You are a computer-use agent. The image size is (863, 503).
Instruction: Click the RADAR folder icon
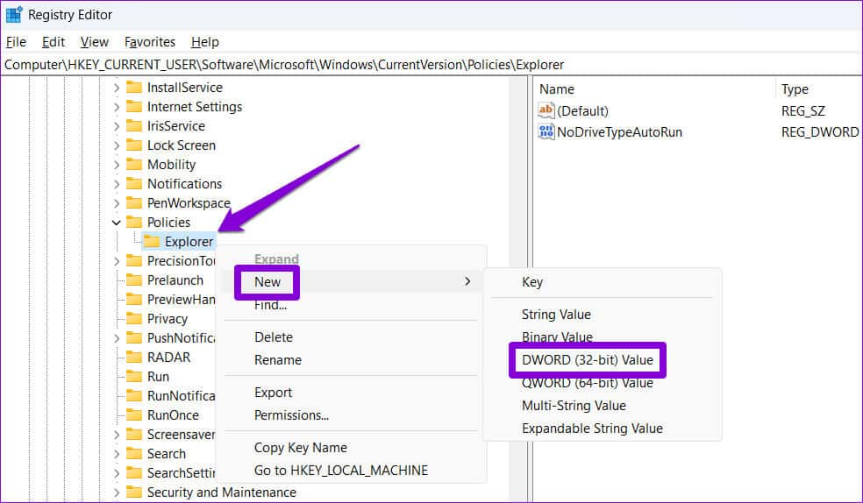pyautogui.click(x=133, y=358)
